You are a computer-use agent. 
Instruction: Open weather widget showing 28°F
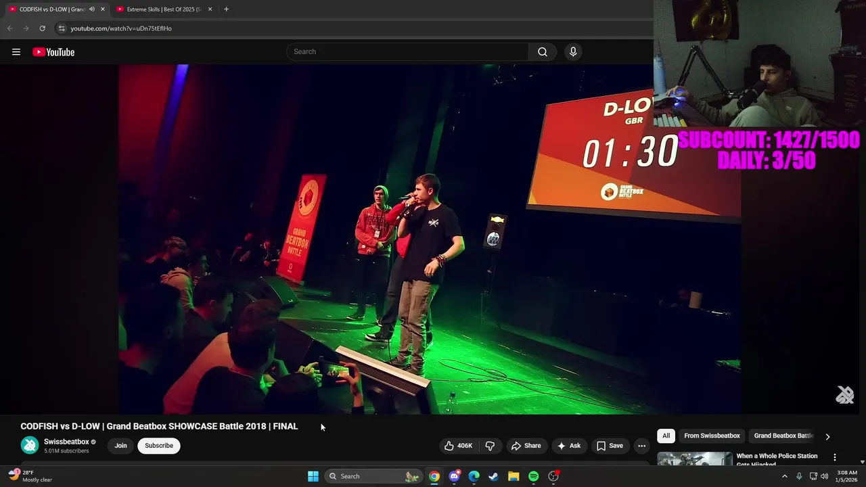pyautogui.click(x=30, y=476)
